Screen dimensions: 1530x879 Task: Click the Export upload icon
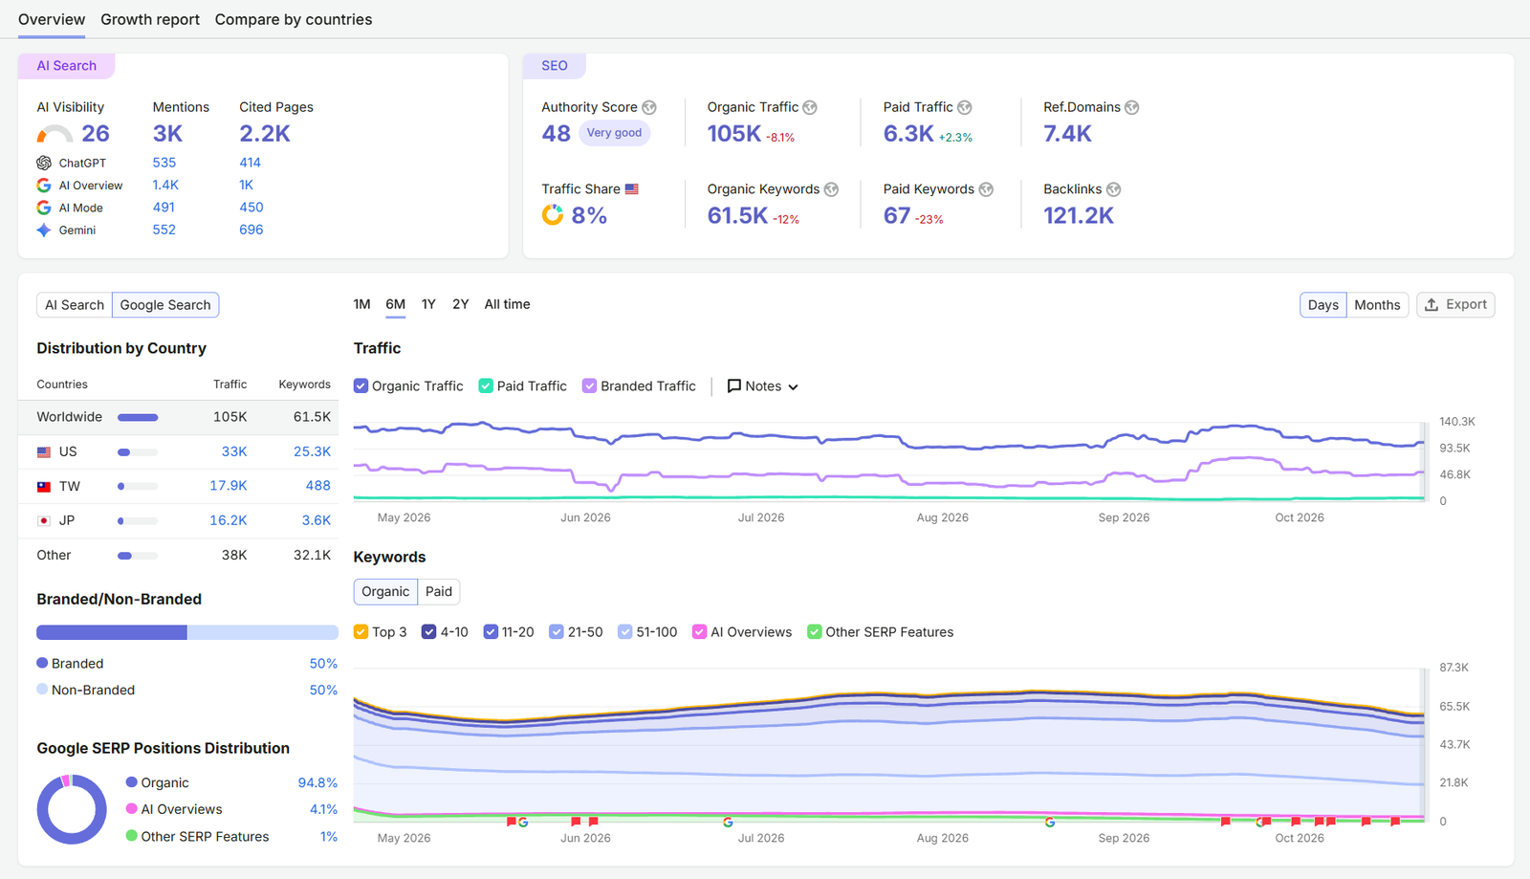(1432, 304)
